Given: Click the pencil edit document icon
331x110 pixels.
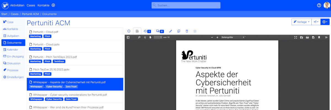Looking at the screenshot, I should (x=170, y=31).
